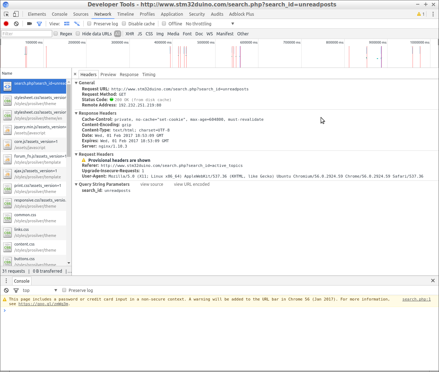The image size is (439, 372).
Task: Click view URL encoded link
Action: [192, 184]
